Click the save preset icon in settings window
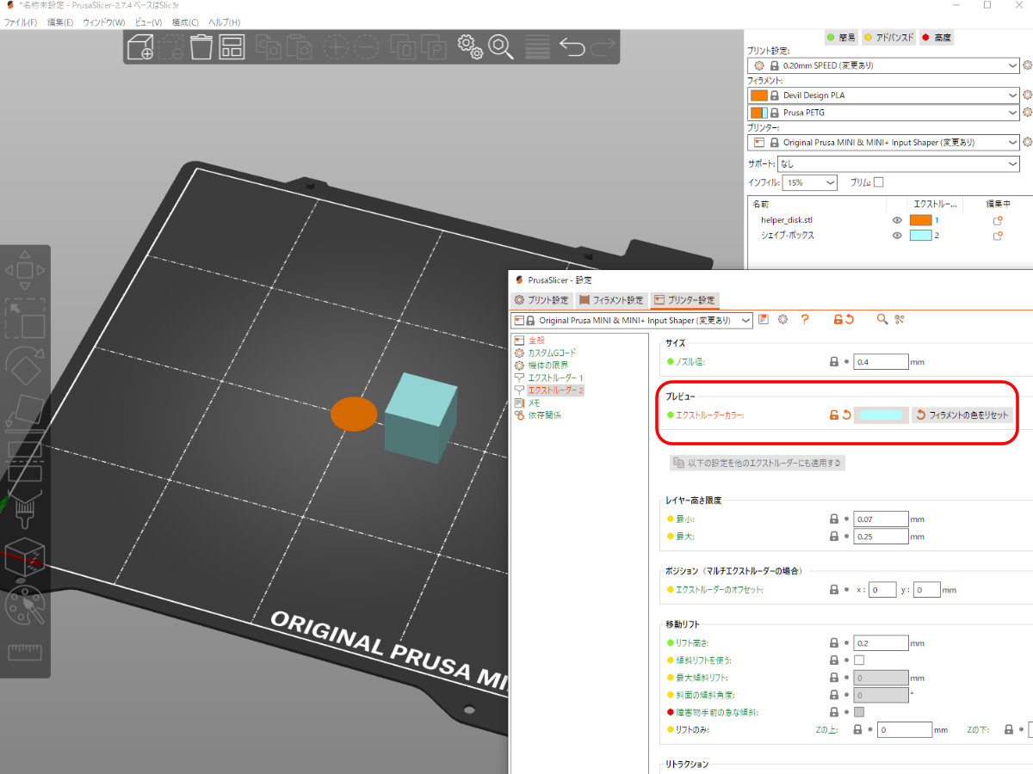 click(x=764, y=319)
